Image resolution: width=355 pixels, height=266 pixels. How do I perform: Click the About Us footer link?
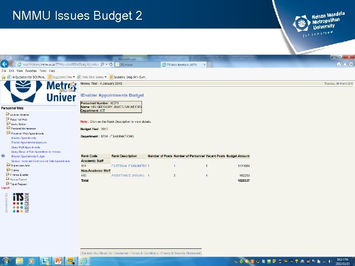point(106,253)
